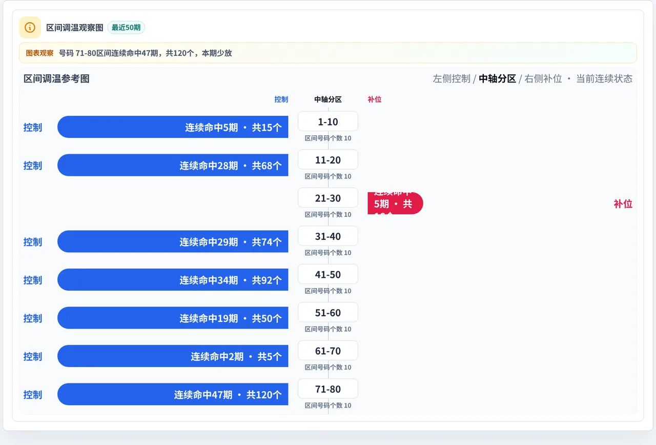Image resolution: width=656 pixels, height=445 pixels.
Task: Click 右侧补位 in the legend
Action: pyautogui.click(x=543, y=78)
